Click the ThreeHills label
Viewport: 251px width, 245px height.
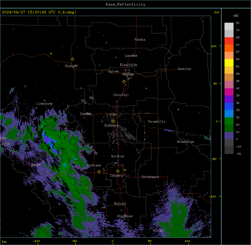click(x=156, y=122)
